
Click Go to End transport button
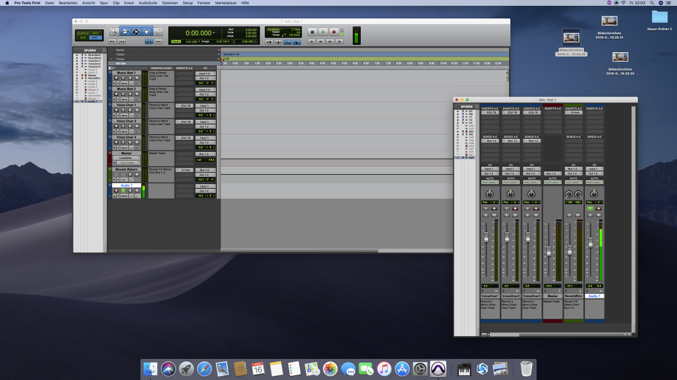pos(340,42)
